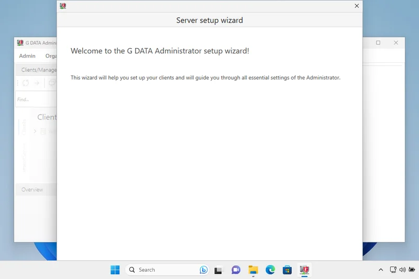Select the Clients/Management tab in background window
This screenshot has width=419, height=279.
tap(37, 70)
